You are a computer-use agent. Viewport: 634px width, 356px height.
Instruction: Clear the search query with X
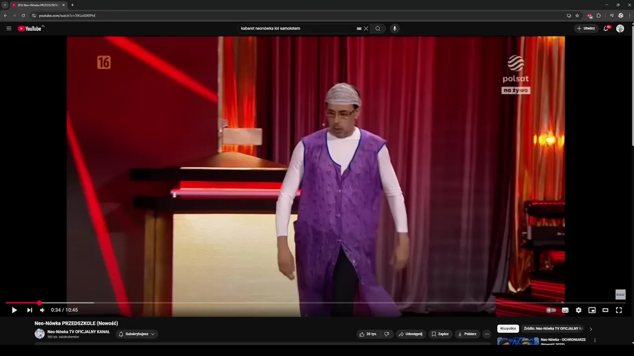tap(366, 28)
